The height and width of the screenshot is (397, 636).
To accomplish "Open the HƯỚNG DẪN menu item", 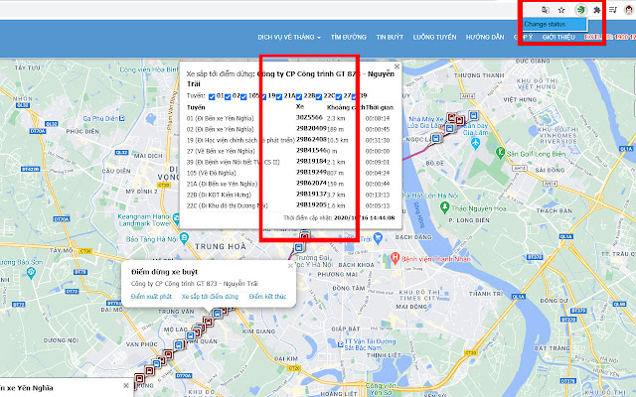I will coord(485,37).
